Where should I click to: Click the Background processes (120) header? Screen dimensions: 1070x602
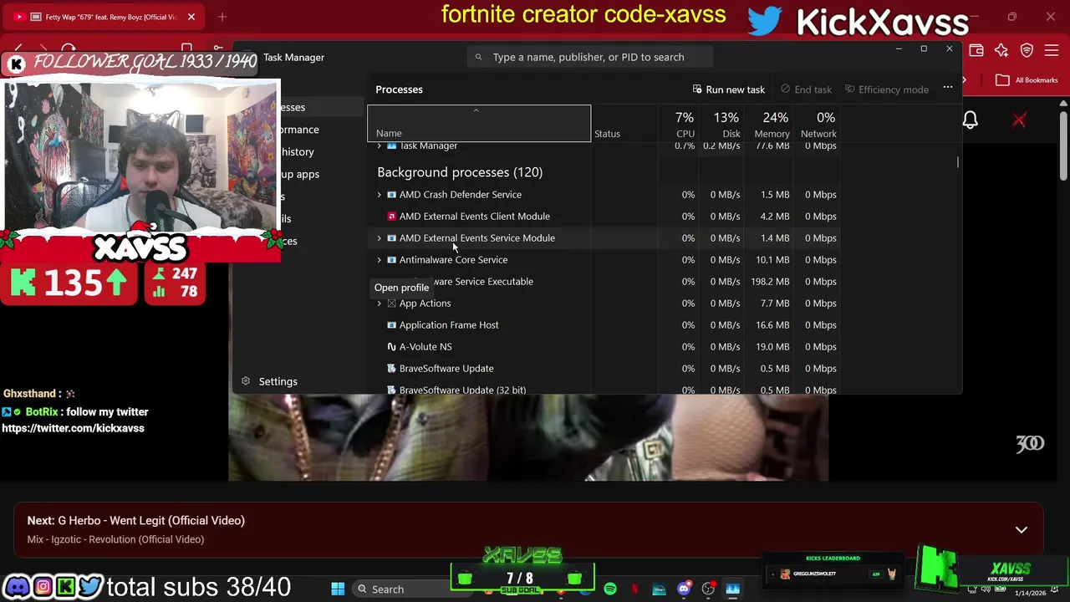click(460, 172)
